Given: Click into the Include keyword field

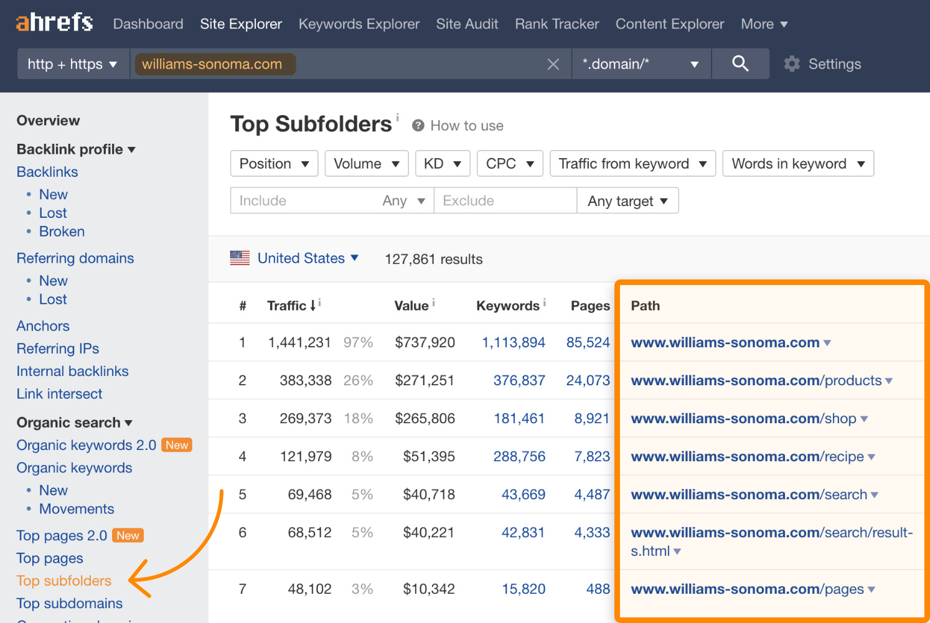Looking at the screenshot, I should 305,201.
